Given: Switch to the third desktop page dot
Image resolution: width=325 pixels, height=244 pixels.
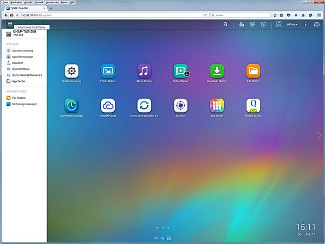Looking at the screenshot, I should (168, 228).
